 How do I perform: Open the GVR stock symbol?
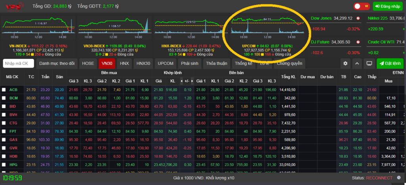(13, 148)
